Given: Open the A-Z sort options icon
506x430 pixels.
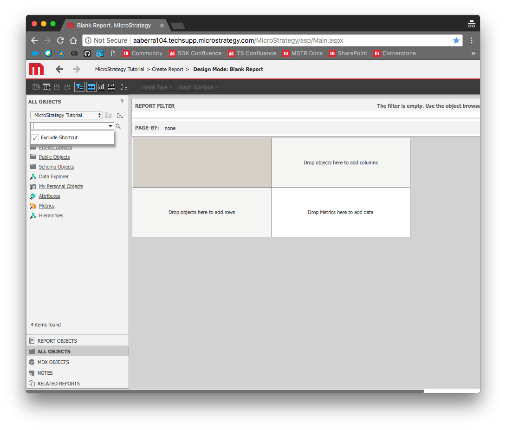Looking at the screenshot, I should point(124,87).
